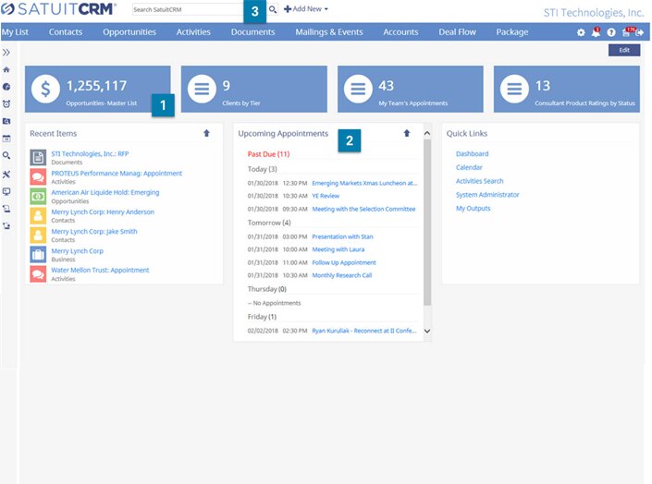Click the list icon on Clients by Tier tile

click(x=202, y=89)
